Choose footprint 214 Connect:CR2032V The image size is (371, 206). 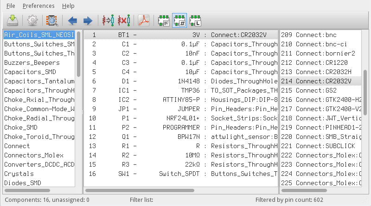point(321,81)
